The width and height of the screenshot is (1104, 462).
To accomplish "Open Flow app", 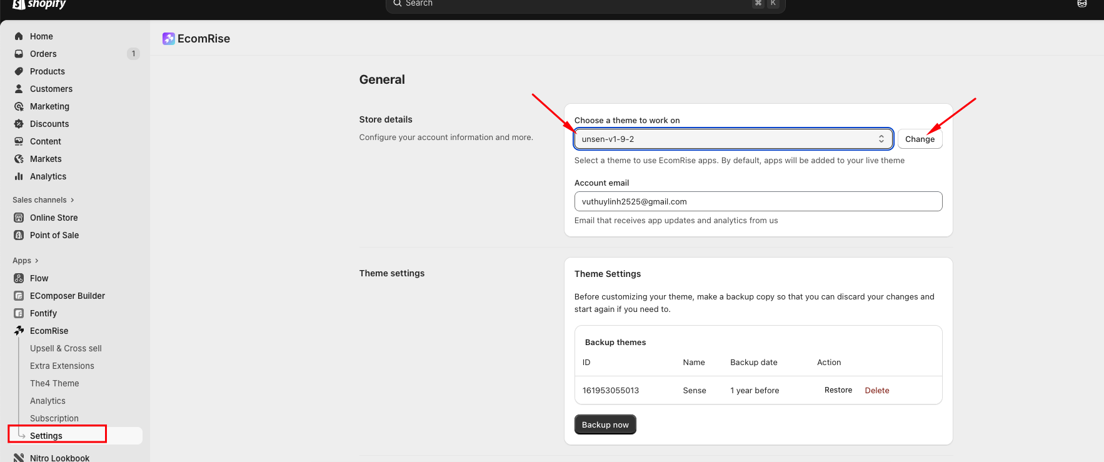I will [x=39, y=278].
